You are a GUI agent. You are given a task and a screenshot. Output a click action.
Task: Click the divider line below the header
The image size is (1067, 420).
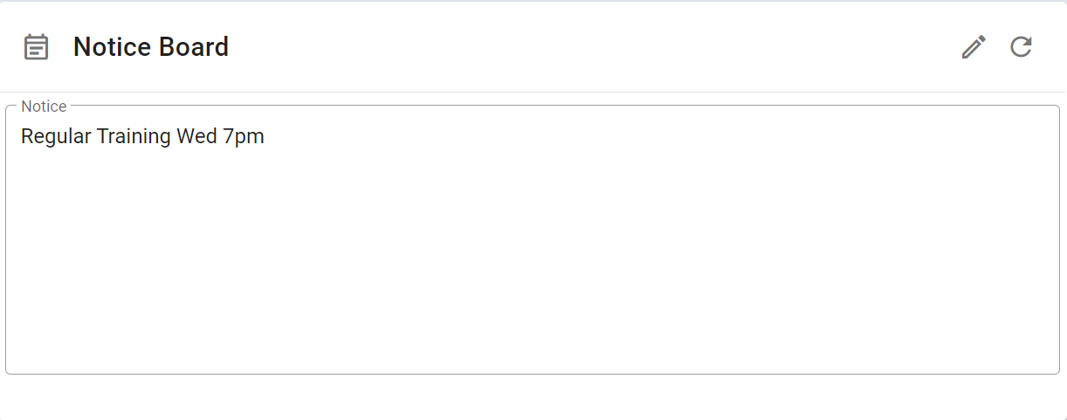(x=533, y=92)
